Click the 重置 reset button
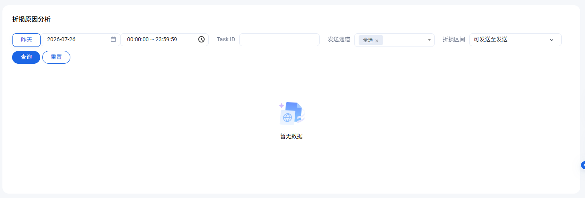The height and width of the screenshot is (198, 585). [x=56, y=57]
